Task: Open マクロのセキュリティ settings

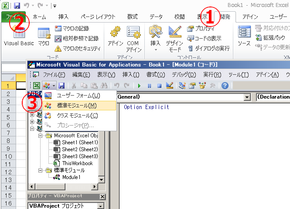Action: pyautogui.click(x=78, y=49)
